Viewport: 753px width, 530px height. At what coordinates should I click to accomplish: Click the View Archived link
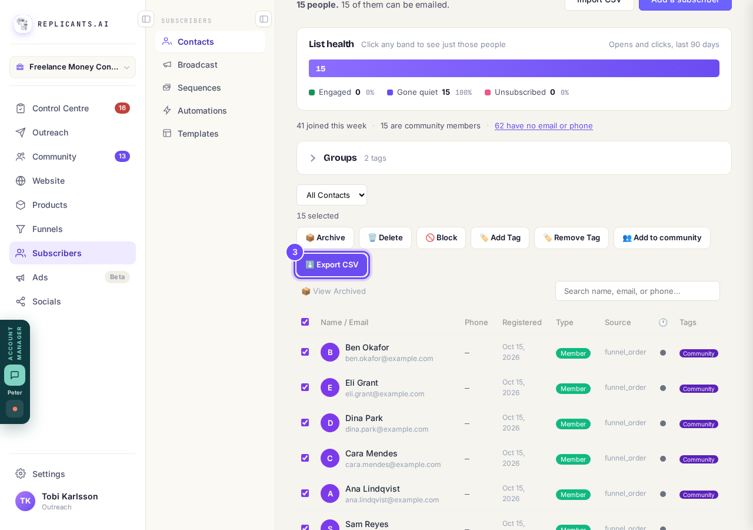tap(334, 291)
